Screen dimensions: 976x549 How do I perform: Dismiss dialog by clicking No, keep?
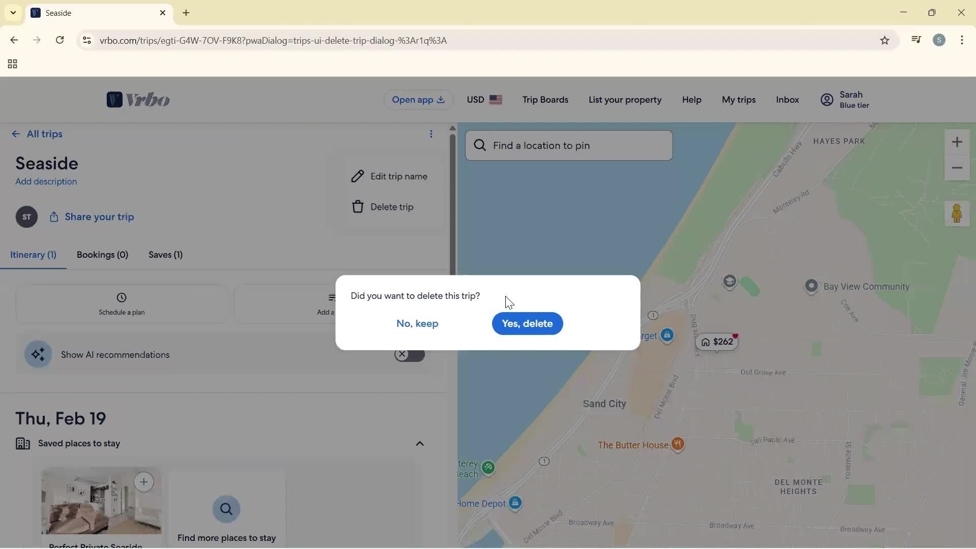pos(417,323)
